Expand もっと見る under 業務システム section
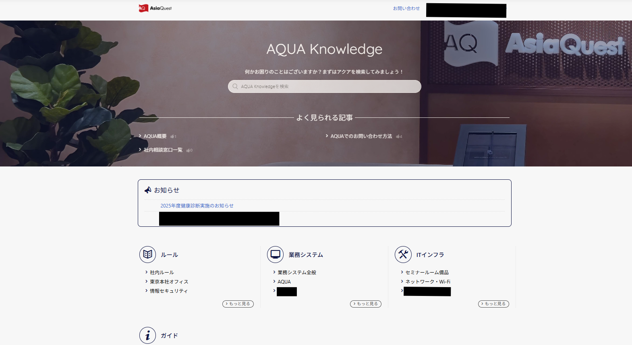 [x=366, y=304]
